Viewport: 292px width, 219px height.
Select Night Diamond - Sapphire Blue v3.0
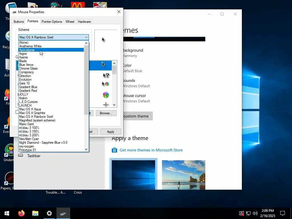tap(51, 143)
